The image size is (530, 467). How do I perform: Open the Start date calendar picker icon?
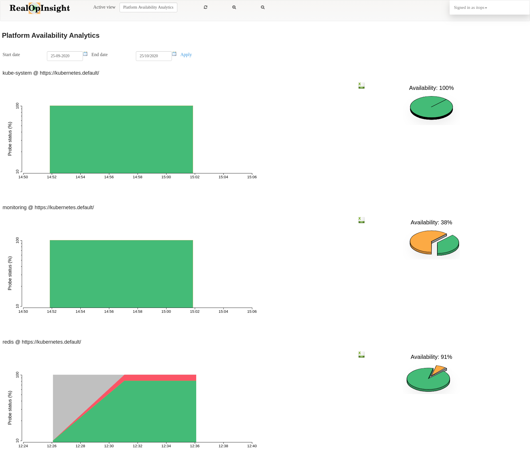(85, 54)
